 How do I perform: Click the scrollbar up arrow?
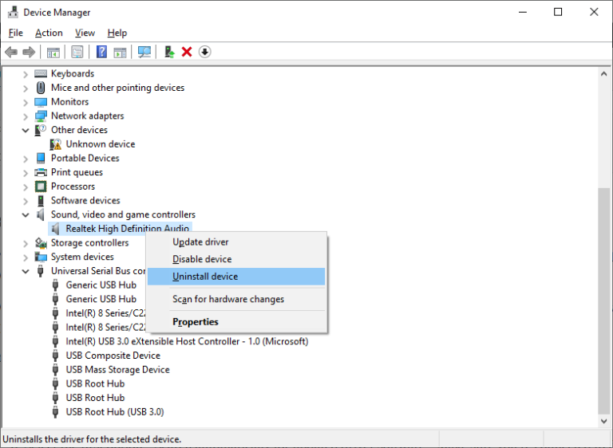point(603,73)
